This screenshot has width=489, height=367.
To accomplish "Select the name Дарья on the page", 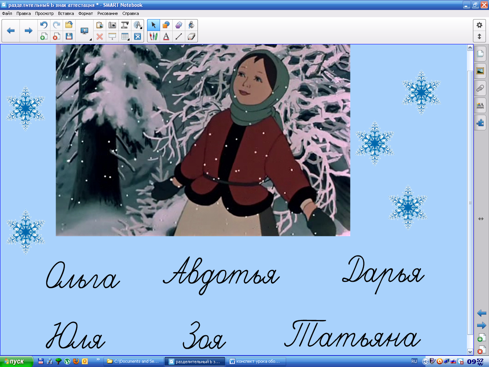I will pos(383,274).
